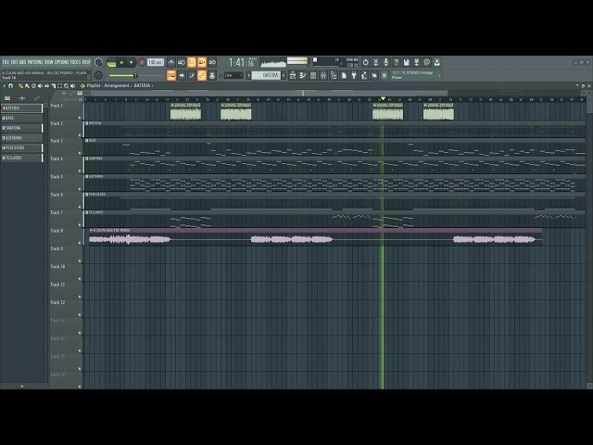Toggle typing keyboard to piano button
593x445 pixels.
pos(171,75)
